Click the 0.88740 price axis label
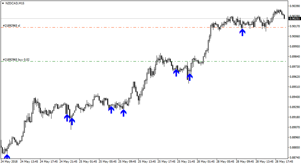 [x=294, y=157]
